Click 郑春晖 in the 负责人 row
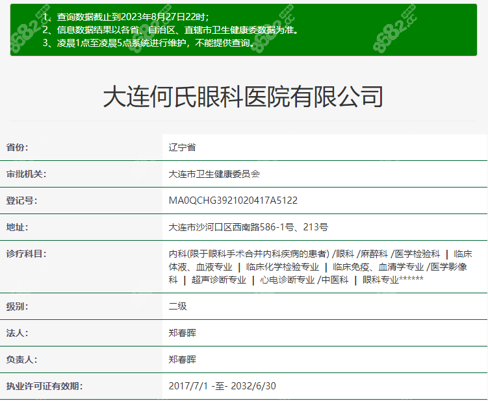 click(182, 359)
